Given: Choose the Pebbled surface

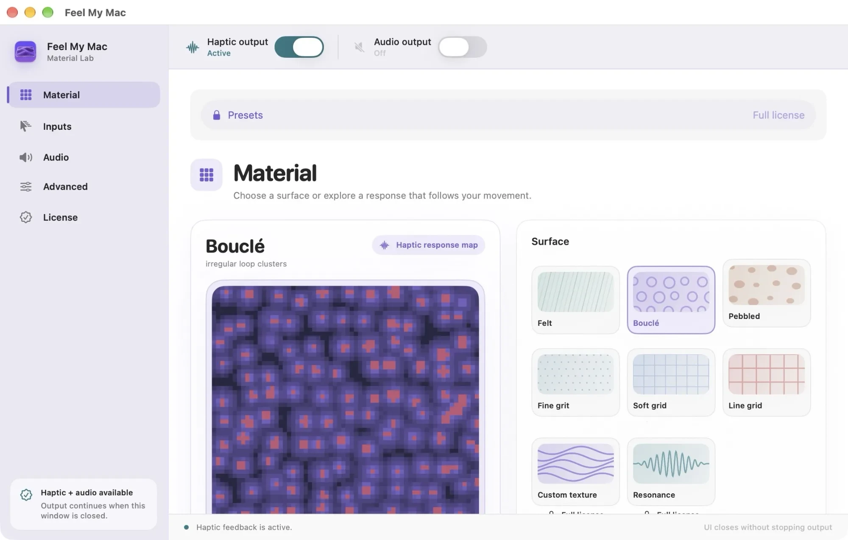Looking at the screenshot, I should [x=767, y=293].
